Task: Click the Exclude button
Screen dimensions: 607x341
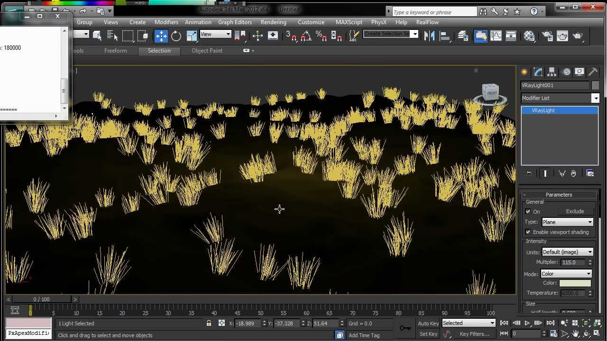Action: click(575, 212)
